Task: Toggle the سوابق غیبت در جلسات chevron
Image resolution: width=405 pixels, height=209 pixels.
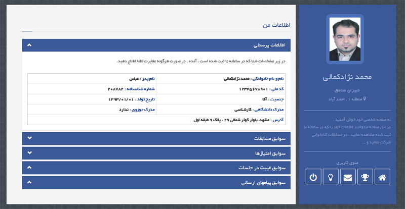Action: (29, 167)
